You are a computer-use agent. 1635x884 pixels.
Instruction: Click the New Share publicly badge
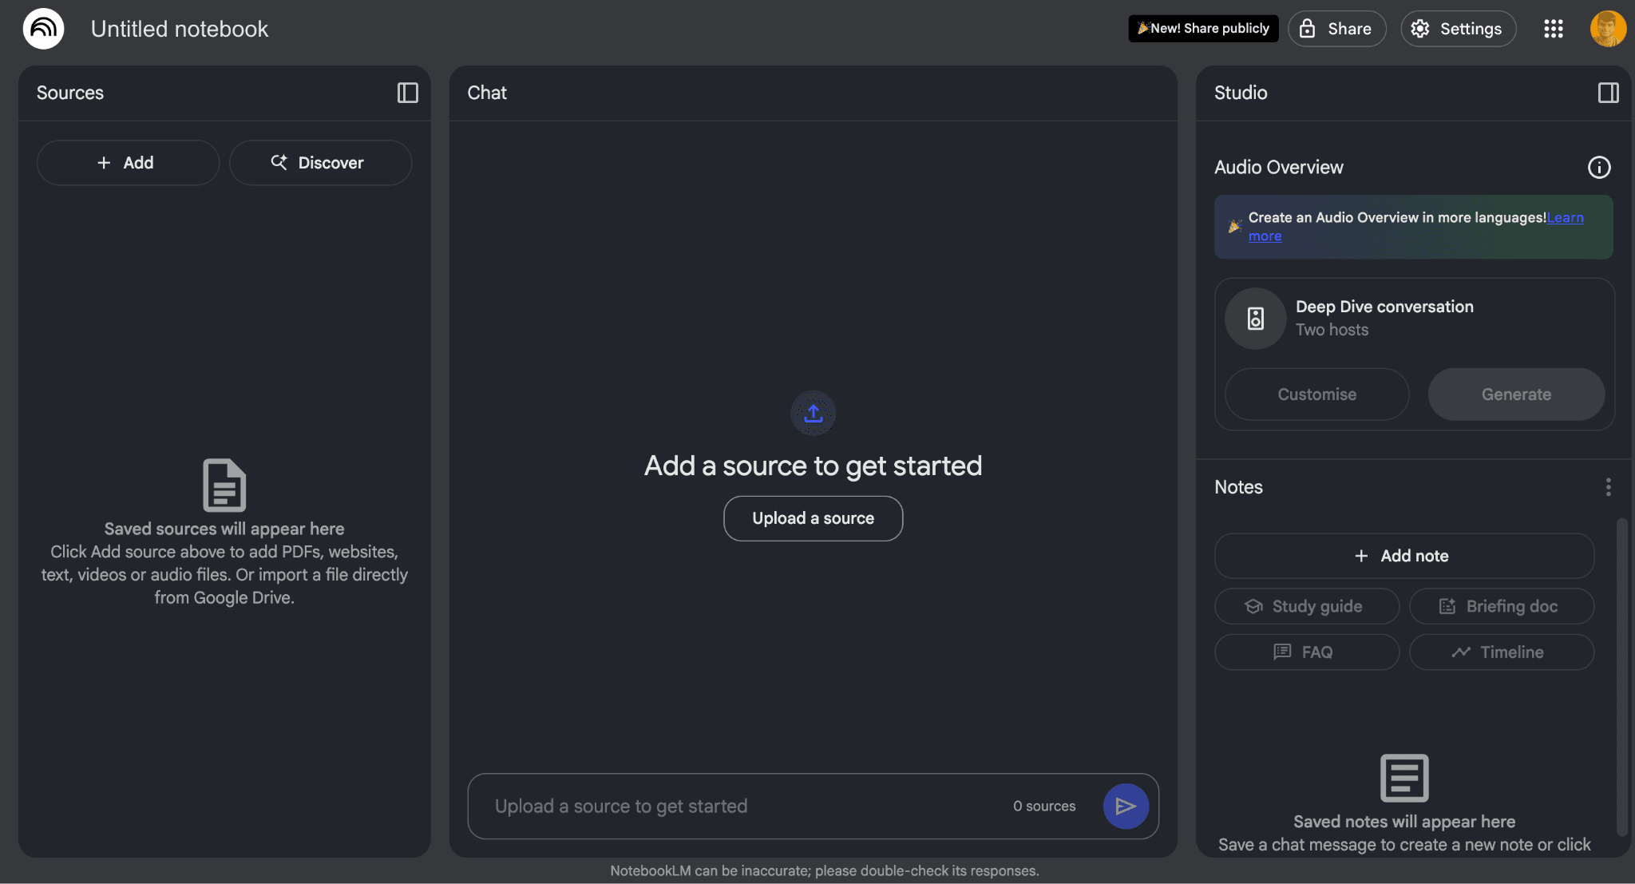(x=1202, y=29)
